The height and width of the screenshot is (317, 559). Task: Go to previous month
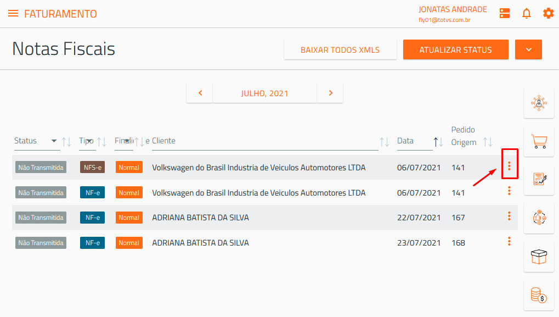[200, 93]
